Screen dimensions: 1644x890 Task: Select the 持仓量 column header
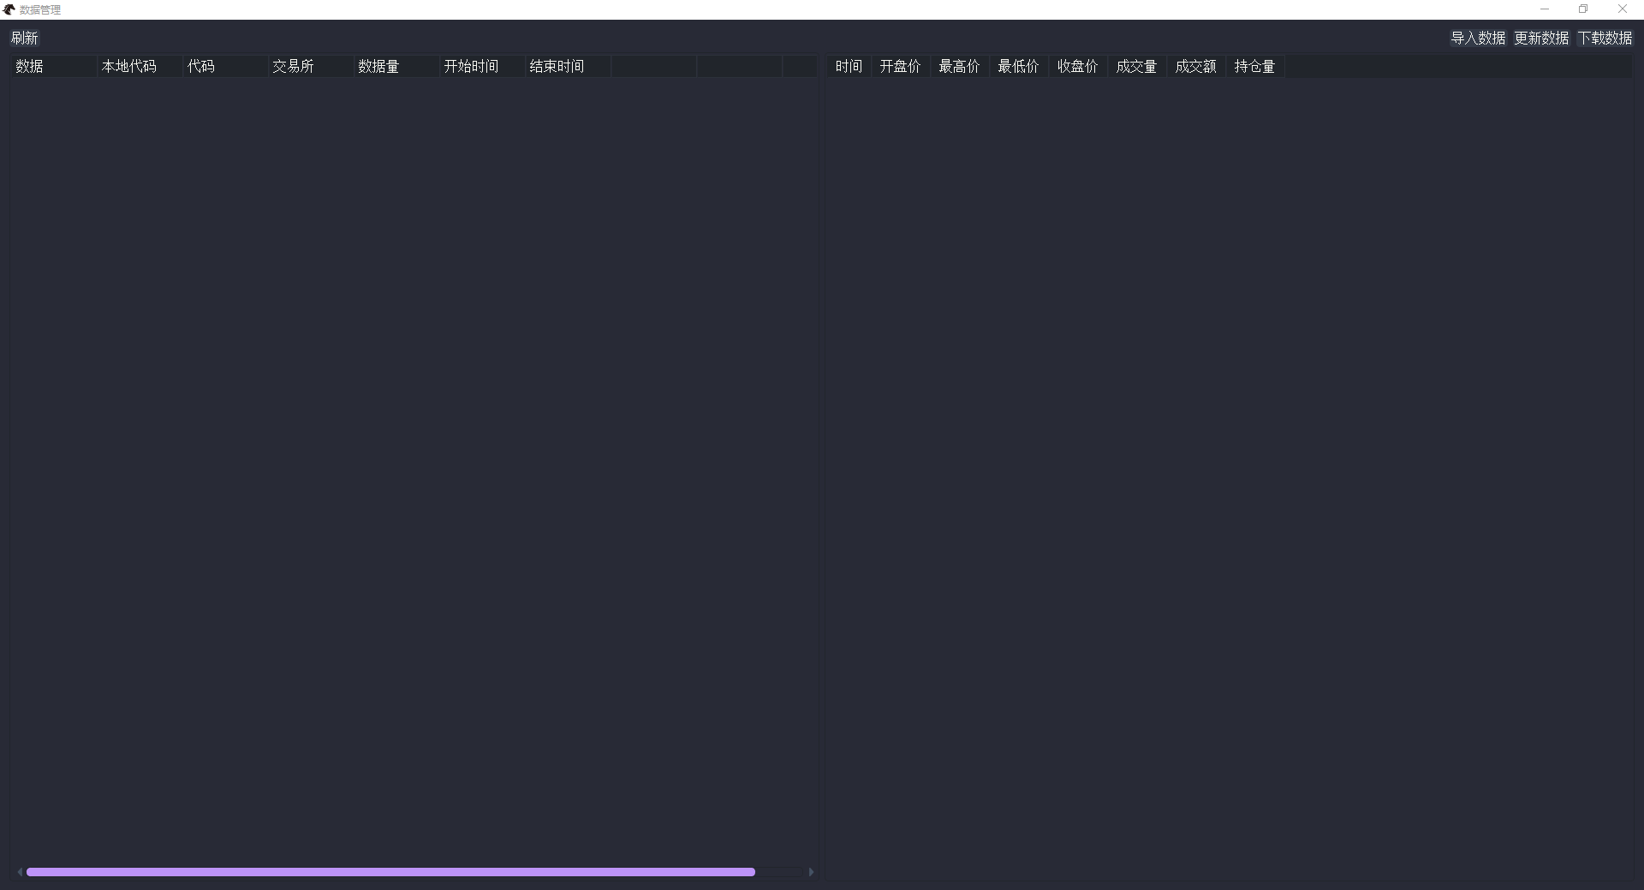pos(1255,67)
